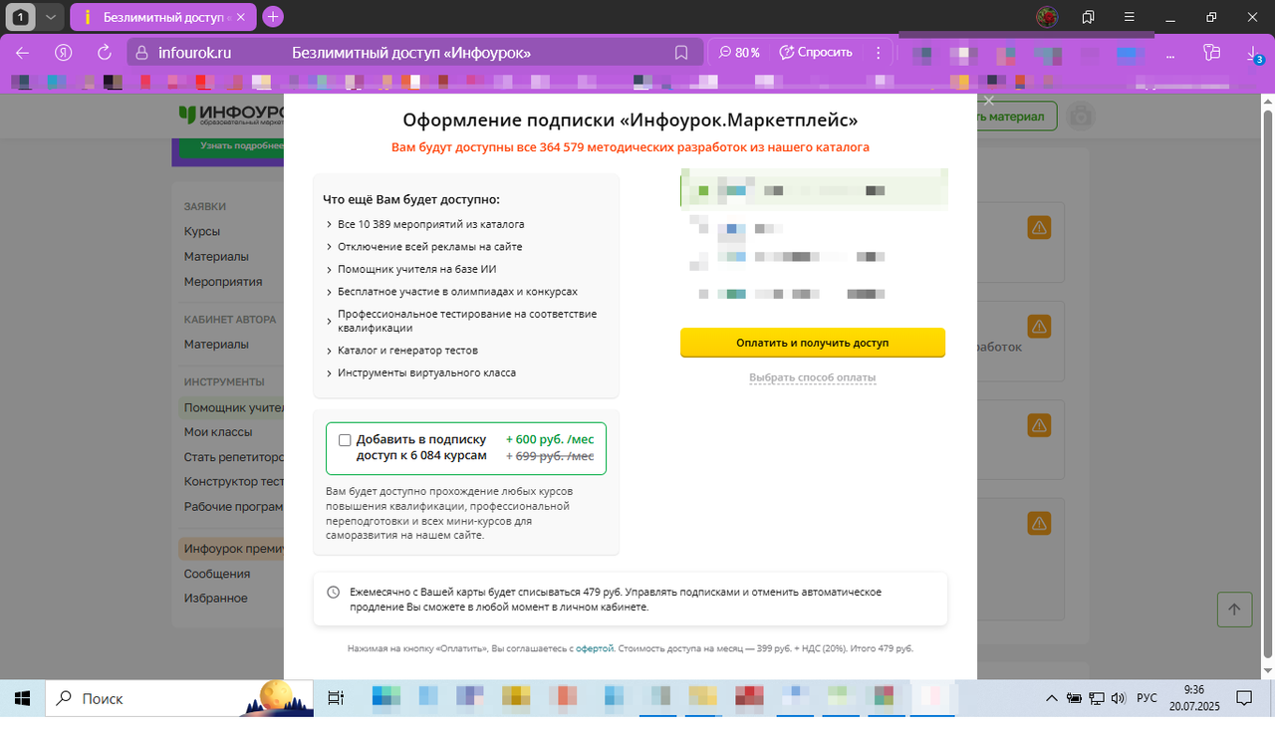Click the Выбрать способ оплаты link
Viewport: 1275px width, 733px height.
click(813, 377)
